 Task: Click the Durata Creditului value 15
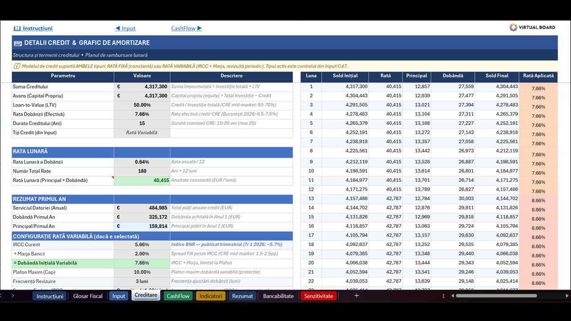(142, 123)
